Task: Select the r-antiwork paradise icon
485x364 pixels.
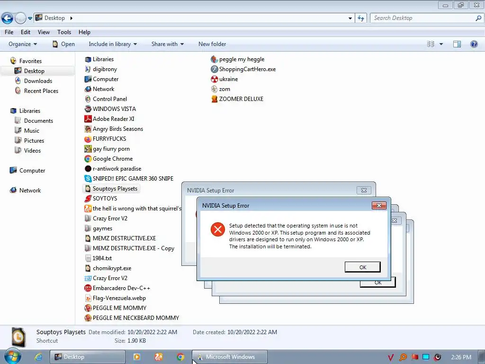Action: tap(88, 169)
